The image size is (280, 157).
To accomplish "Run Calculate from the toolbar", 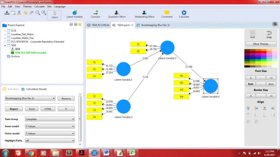I will tap(184, 14).
